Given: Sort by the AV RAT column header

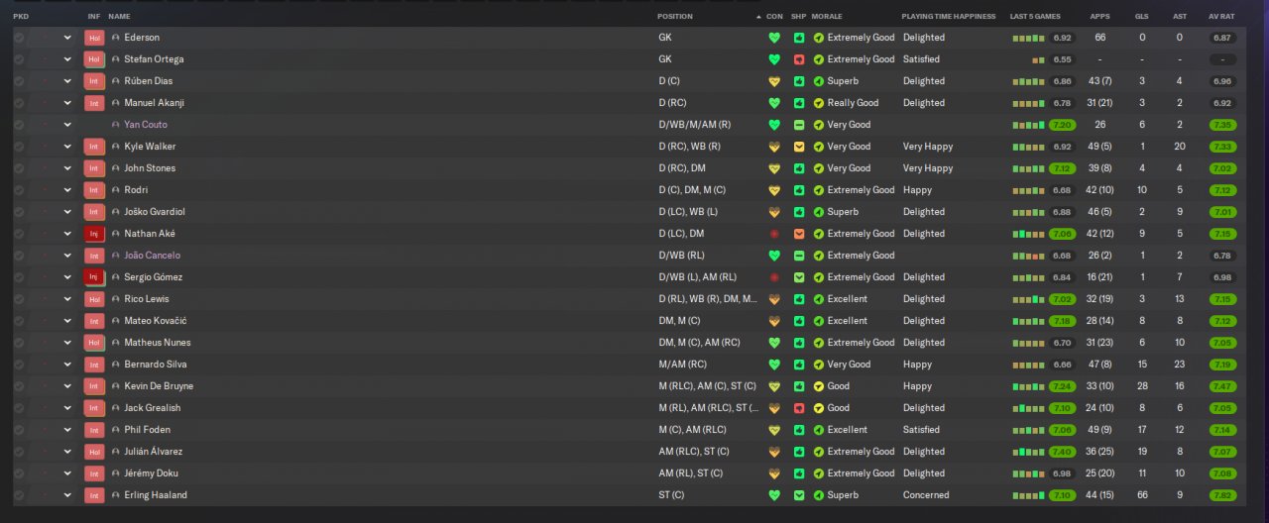Looking at the screenshot, I should coord(1221,17).
